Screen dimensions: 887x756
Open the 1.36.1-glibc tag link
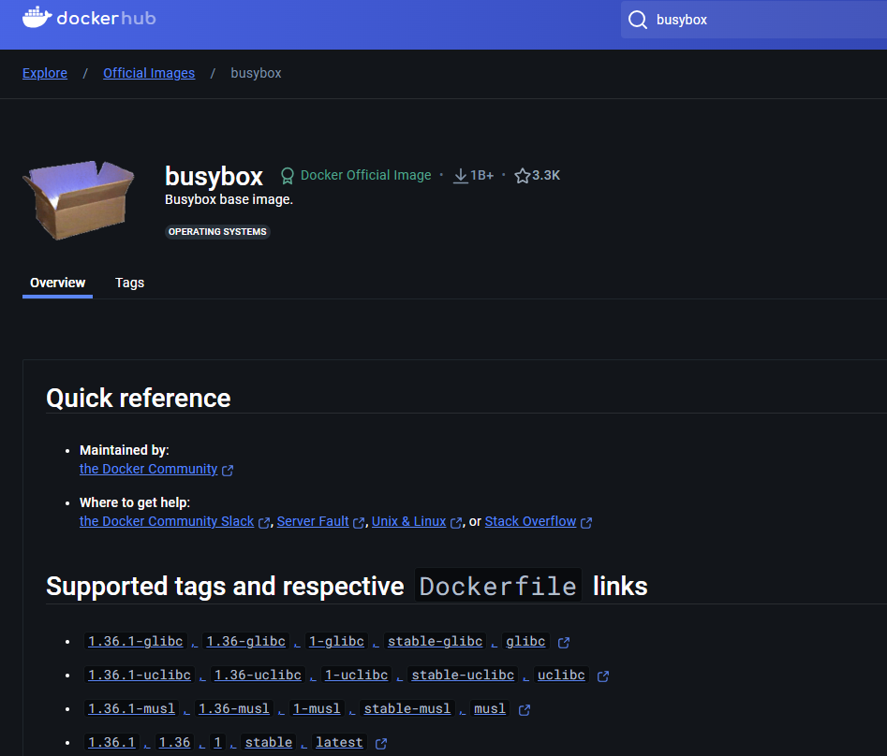point(135,641)
